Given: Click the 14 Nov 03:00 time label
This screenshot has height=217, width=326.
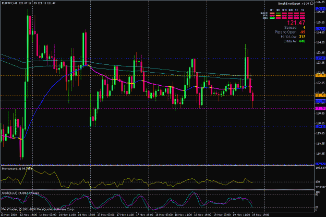Looking at the screenshot, I should [48, 215].
